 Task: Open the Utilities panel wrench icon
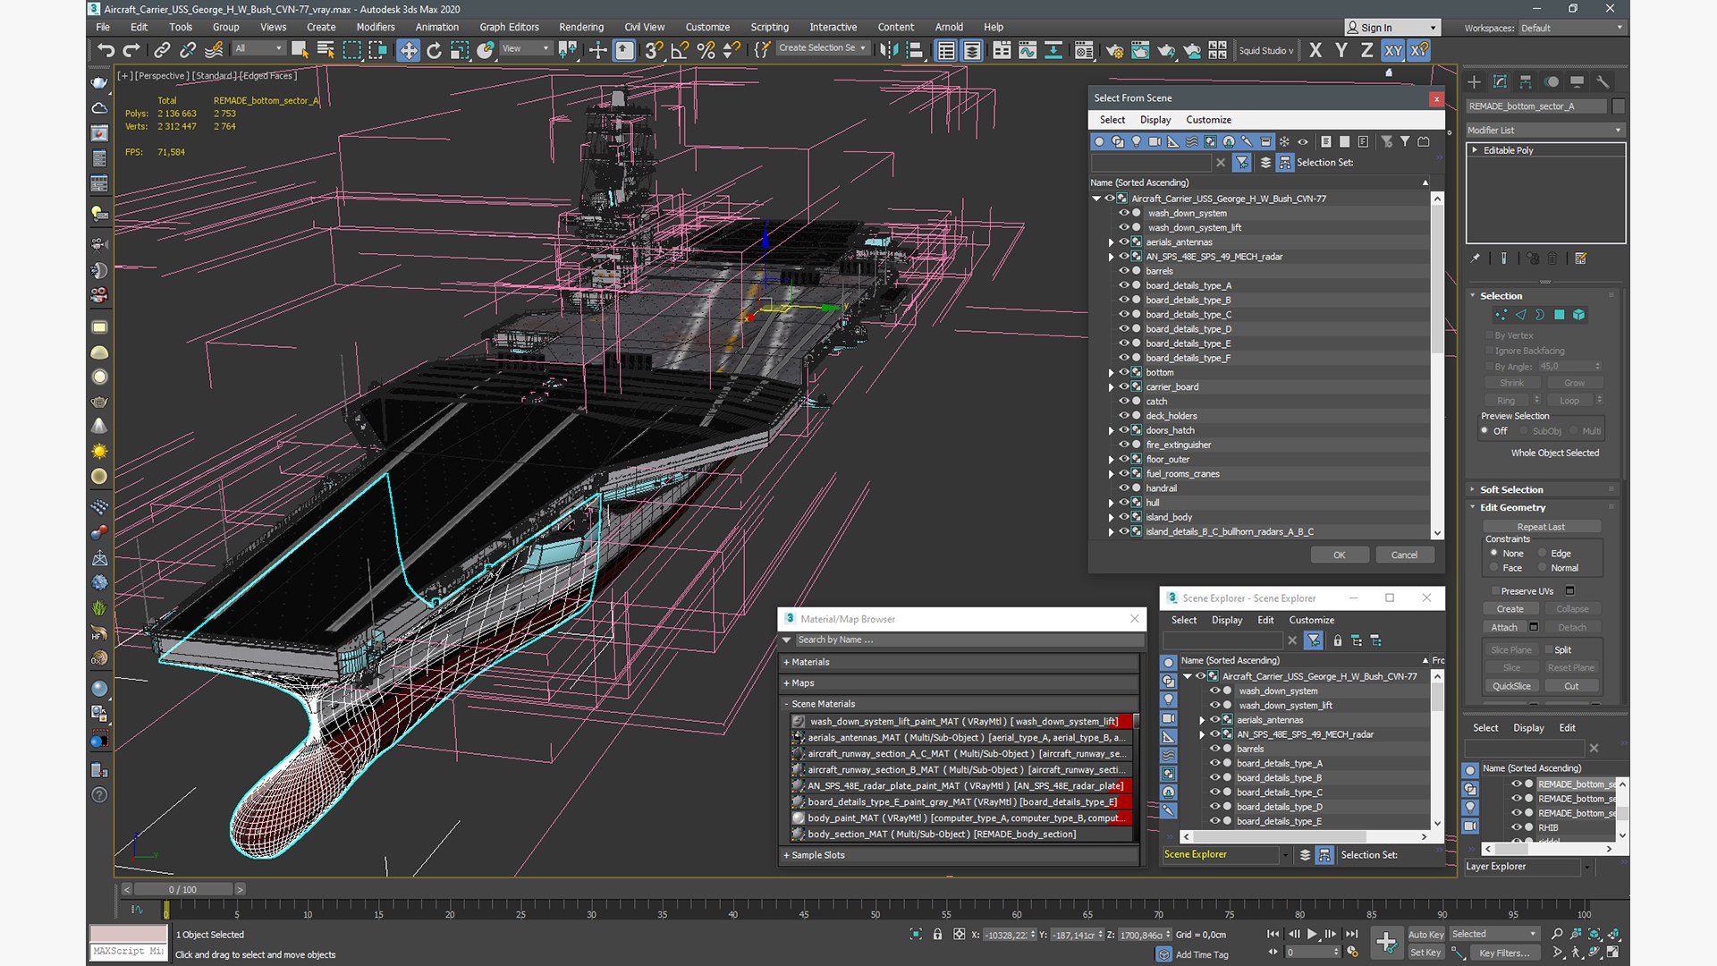click(1603, 81)
